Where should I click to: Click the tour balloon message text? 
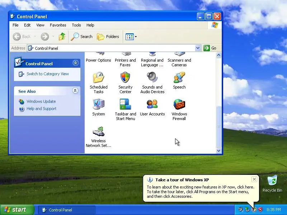point(201,192)
